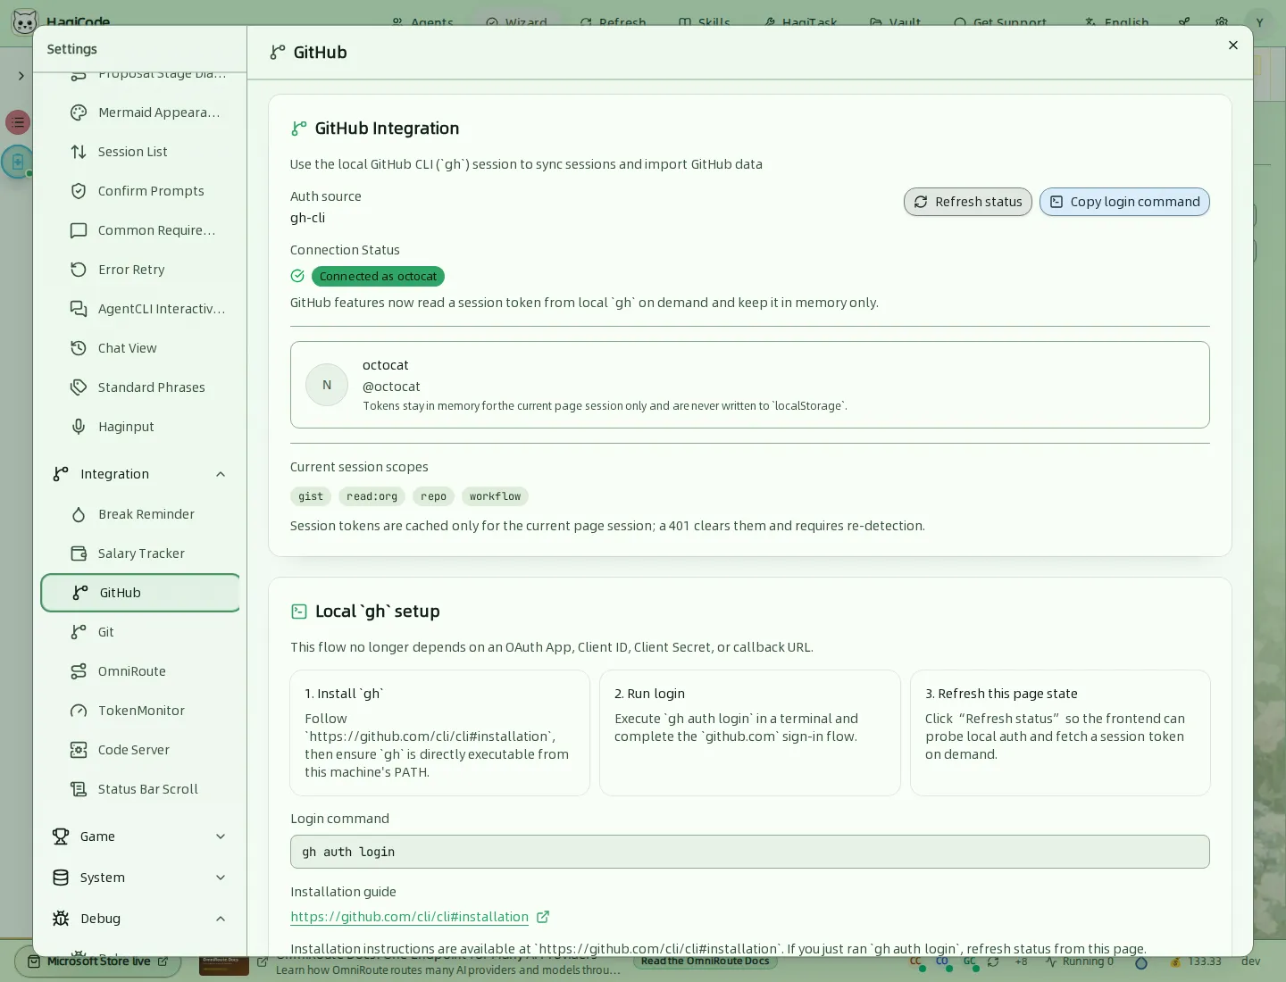Open the Git settings page
The image size is (1286, 982).
click(x=140, y=632)
